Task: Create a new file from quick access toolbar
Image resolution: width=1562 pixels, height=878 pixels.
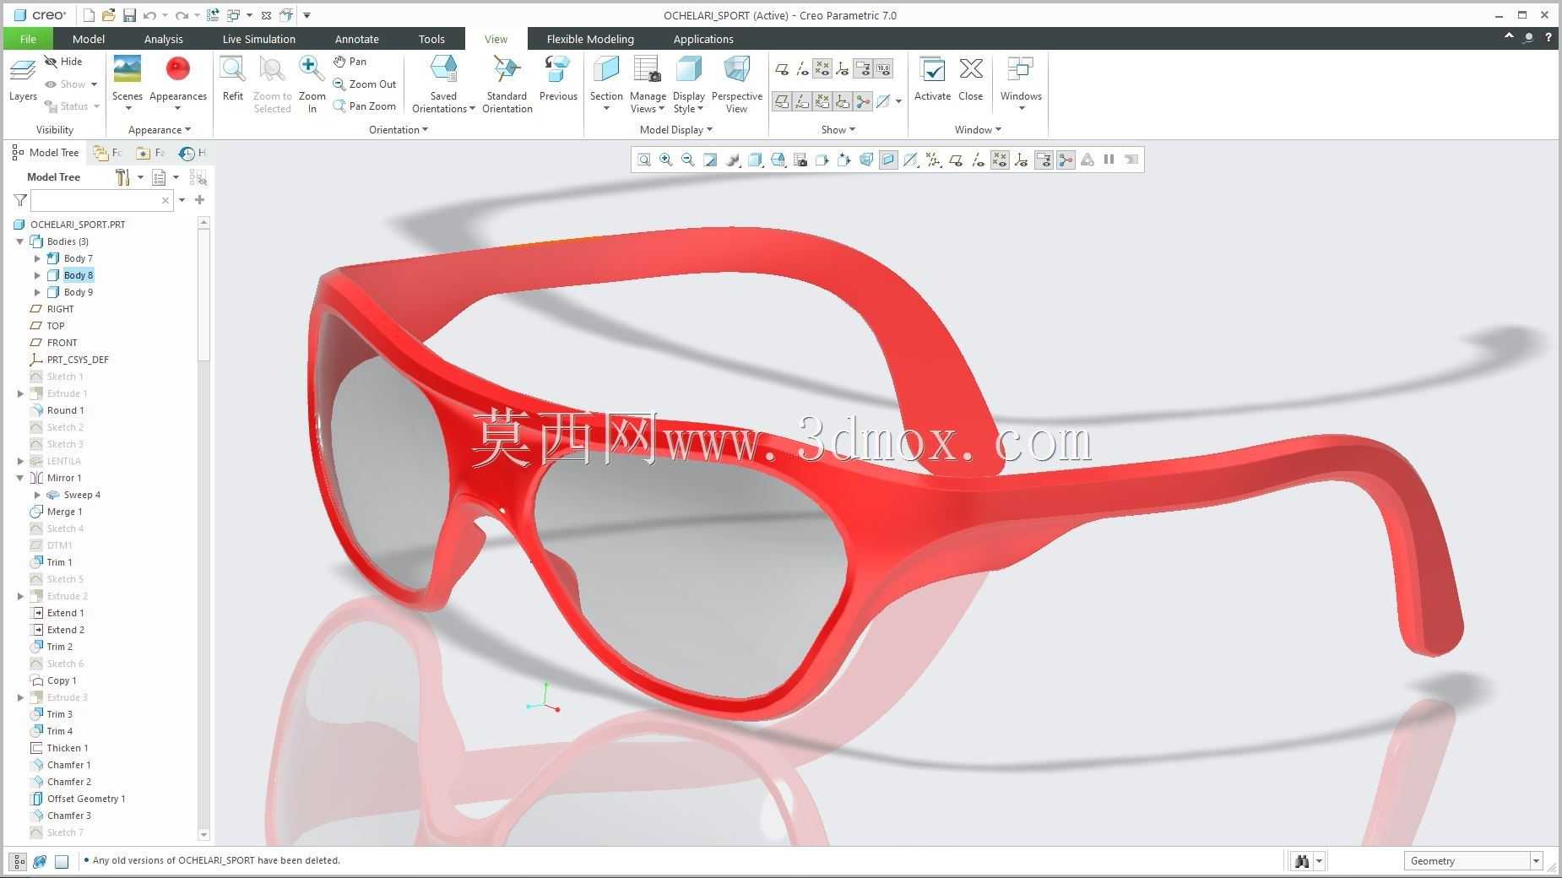Action: [x=89, y=15]
